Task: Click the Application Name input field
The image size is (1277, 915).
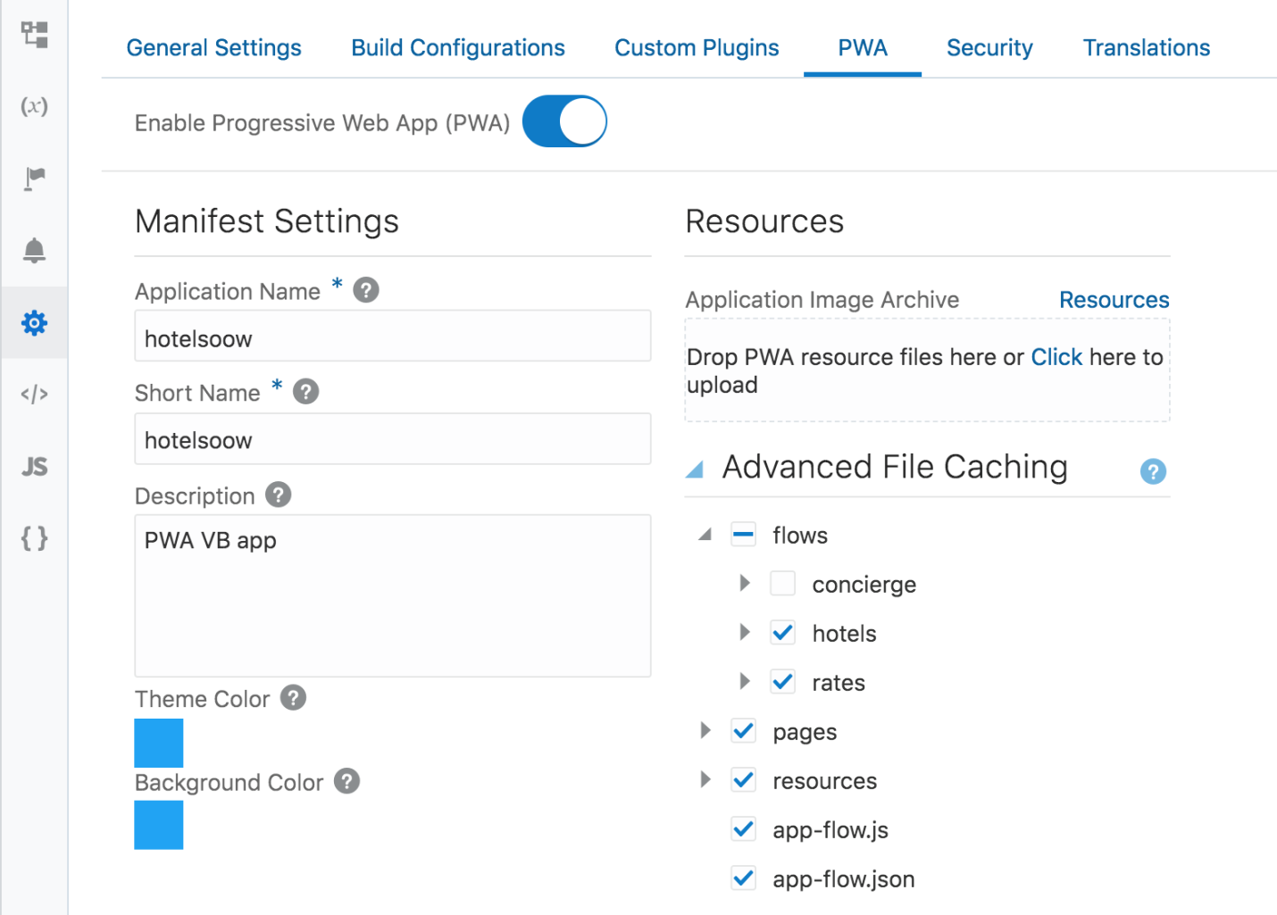Action: point(392,337)
